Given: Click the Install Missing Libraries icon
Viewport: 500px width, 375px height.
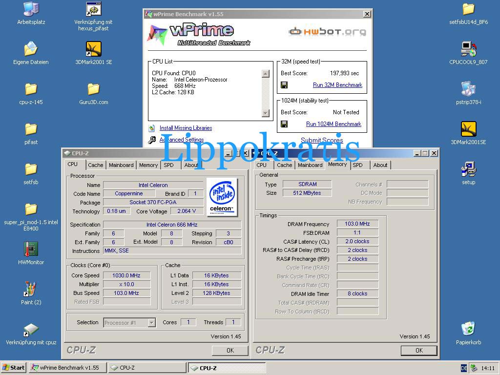Looking at the screenshot, I should tap(152, 128).
